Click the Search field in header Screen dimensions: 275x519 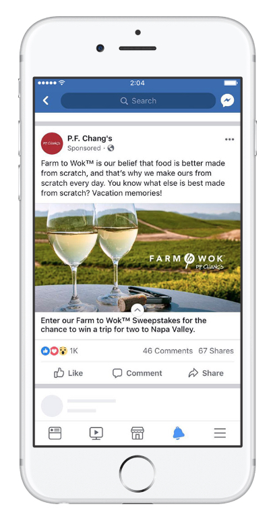[x=138, y=101]
